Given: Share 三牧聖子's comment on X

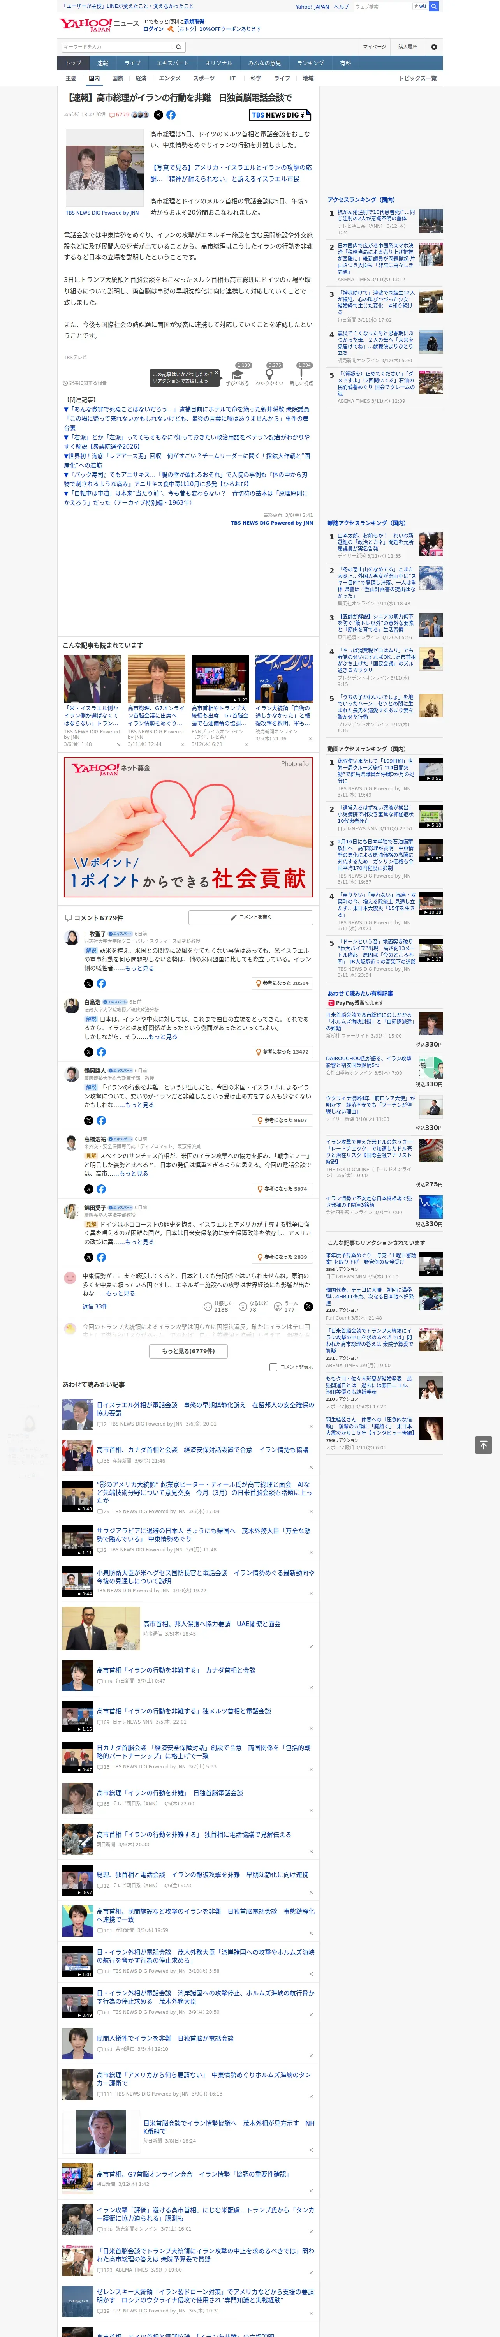Looking at the screenshot, I should (88, 983).
